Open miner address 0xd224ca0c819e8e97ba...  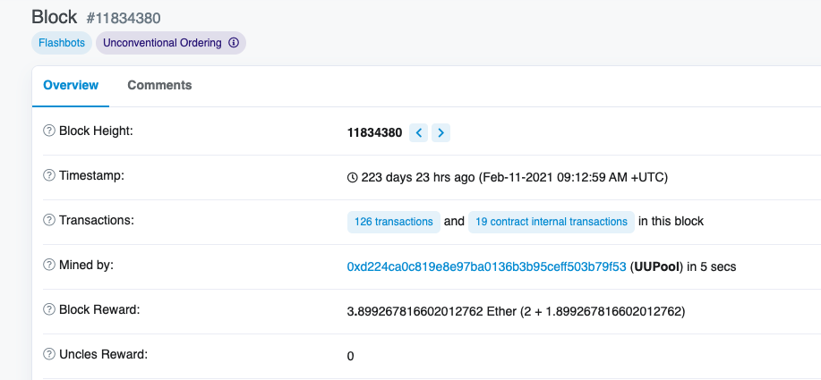[x=486, y=266]
